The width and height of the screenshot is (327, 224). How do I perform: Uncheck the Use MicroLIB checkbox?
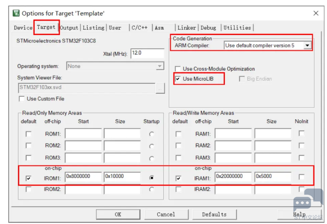(x=178, y=79)
